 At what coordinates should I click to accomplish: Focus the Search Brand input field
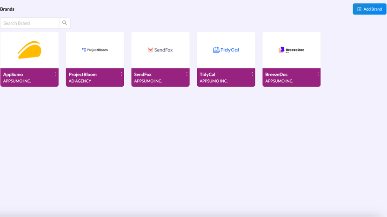[30, 23]
